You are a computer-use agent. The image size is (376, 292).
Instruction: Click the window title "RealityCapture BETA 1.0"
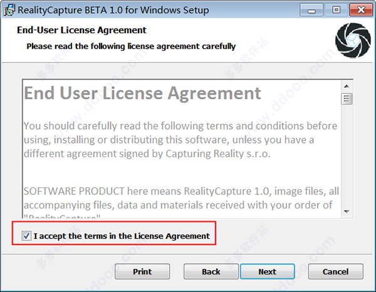point(113,10)
